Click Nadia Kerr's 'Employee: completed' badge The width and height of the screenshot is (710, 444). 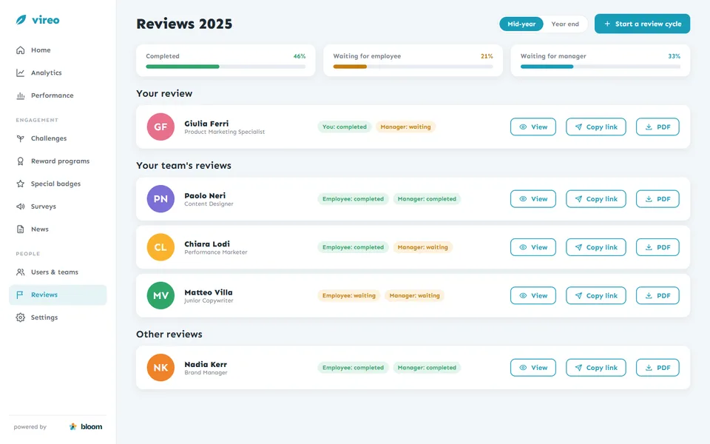354,368
